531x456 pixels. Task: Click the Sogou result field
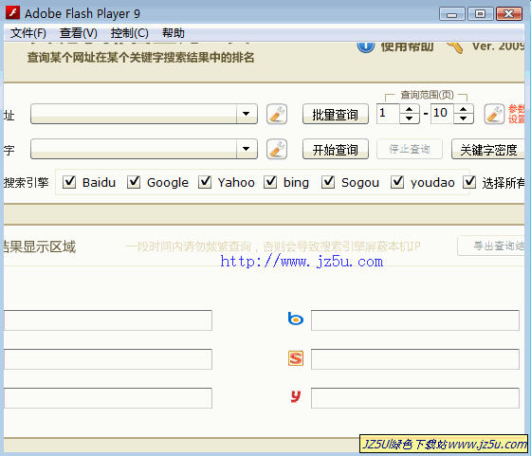(x=415, y=359)
